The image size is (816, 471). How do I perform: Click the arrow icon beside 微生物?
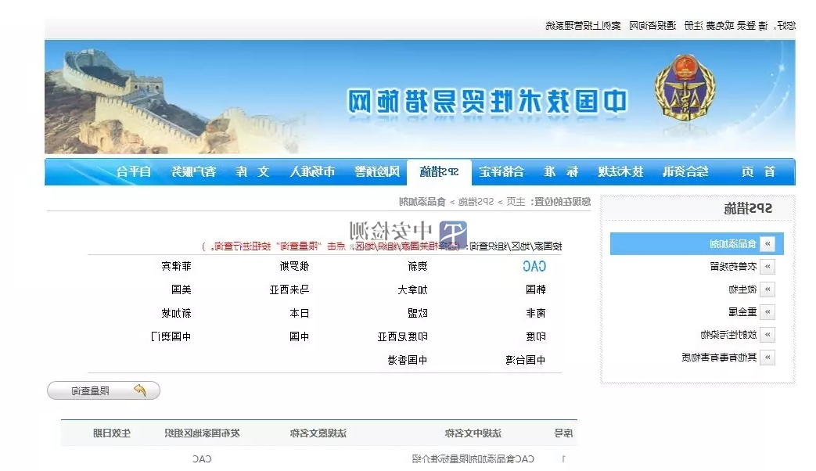click(767, 289)
